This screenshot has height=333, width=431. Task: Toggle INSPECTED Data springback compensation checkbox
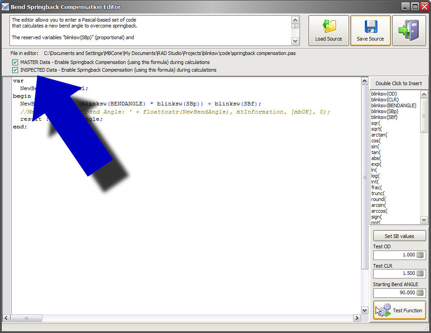tap(15, 70)
